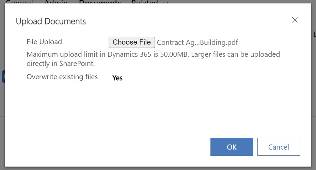Click the 50.00MB limit text
This screenshot has height=170, width=316.
pyautogui.click(x=174, y=54)
